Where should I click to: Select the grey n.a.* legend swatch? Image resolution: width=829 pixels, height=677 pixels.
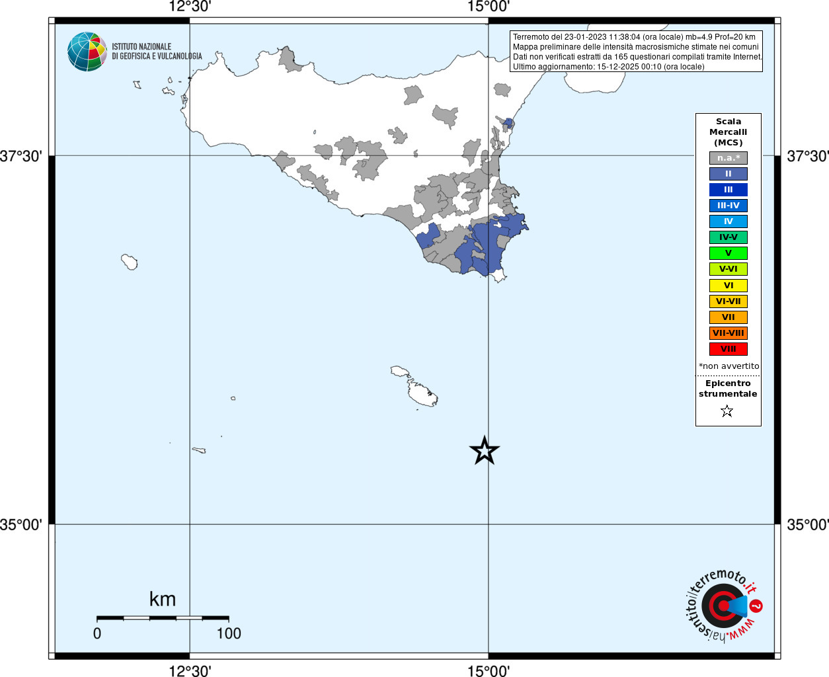(x=729, y=158)
